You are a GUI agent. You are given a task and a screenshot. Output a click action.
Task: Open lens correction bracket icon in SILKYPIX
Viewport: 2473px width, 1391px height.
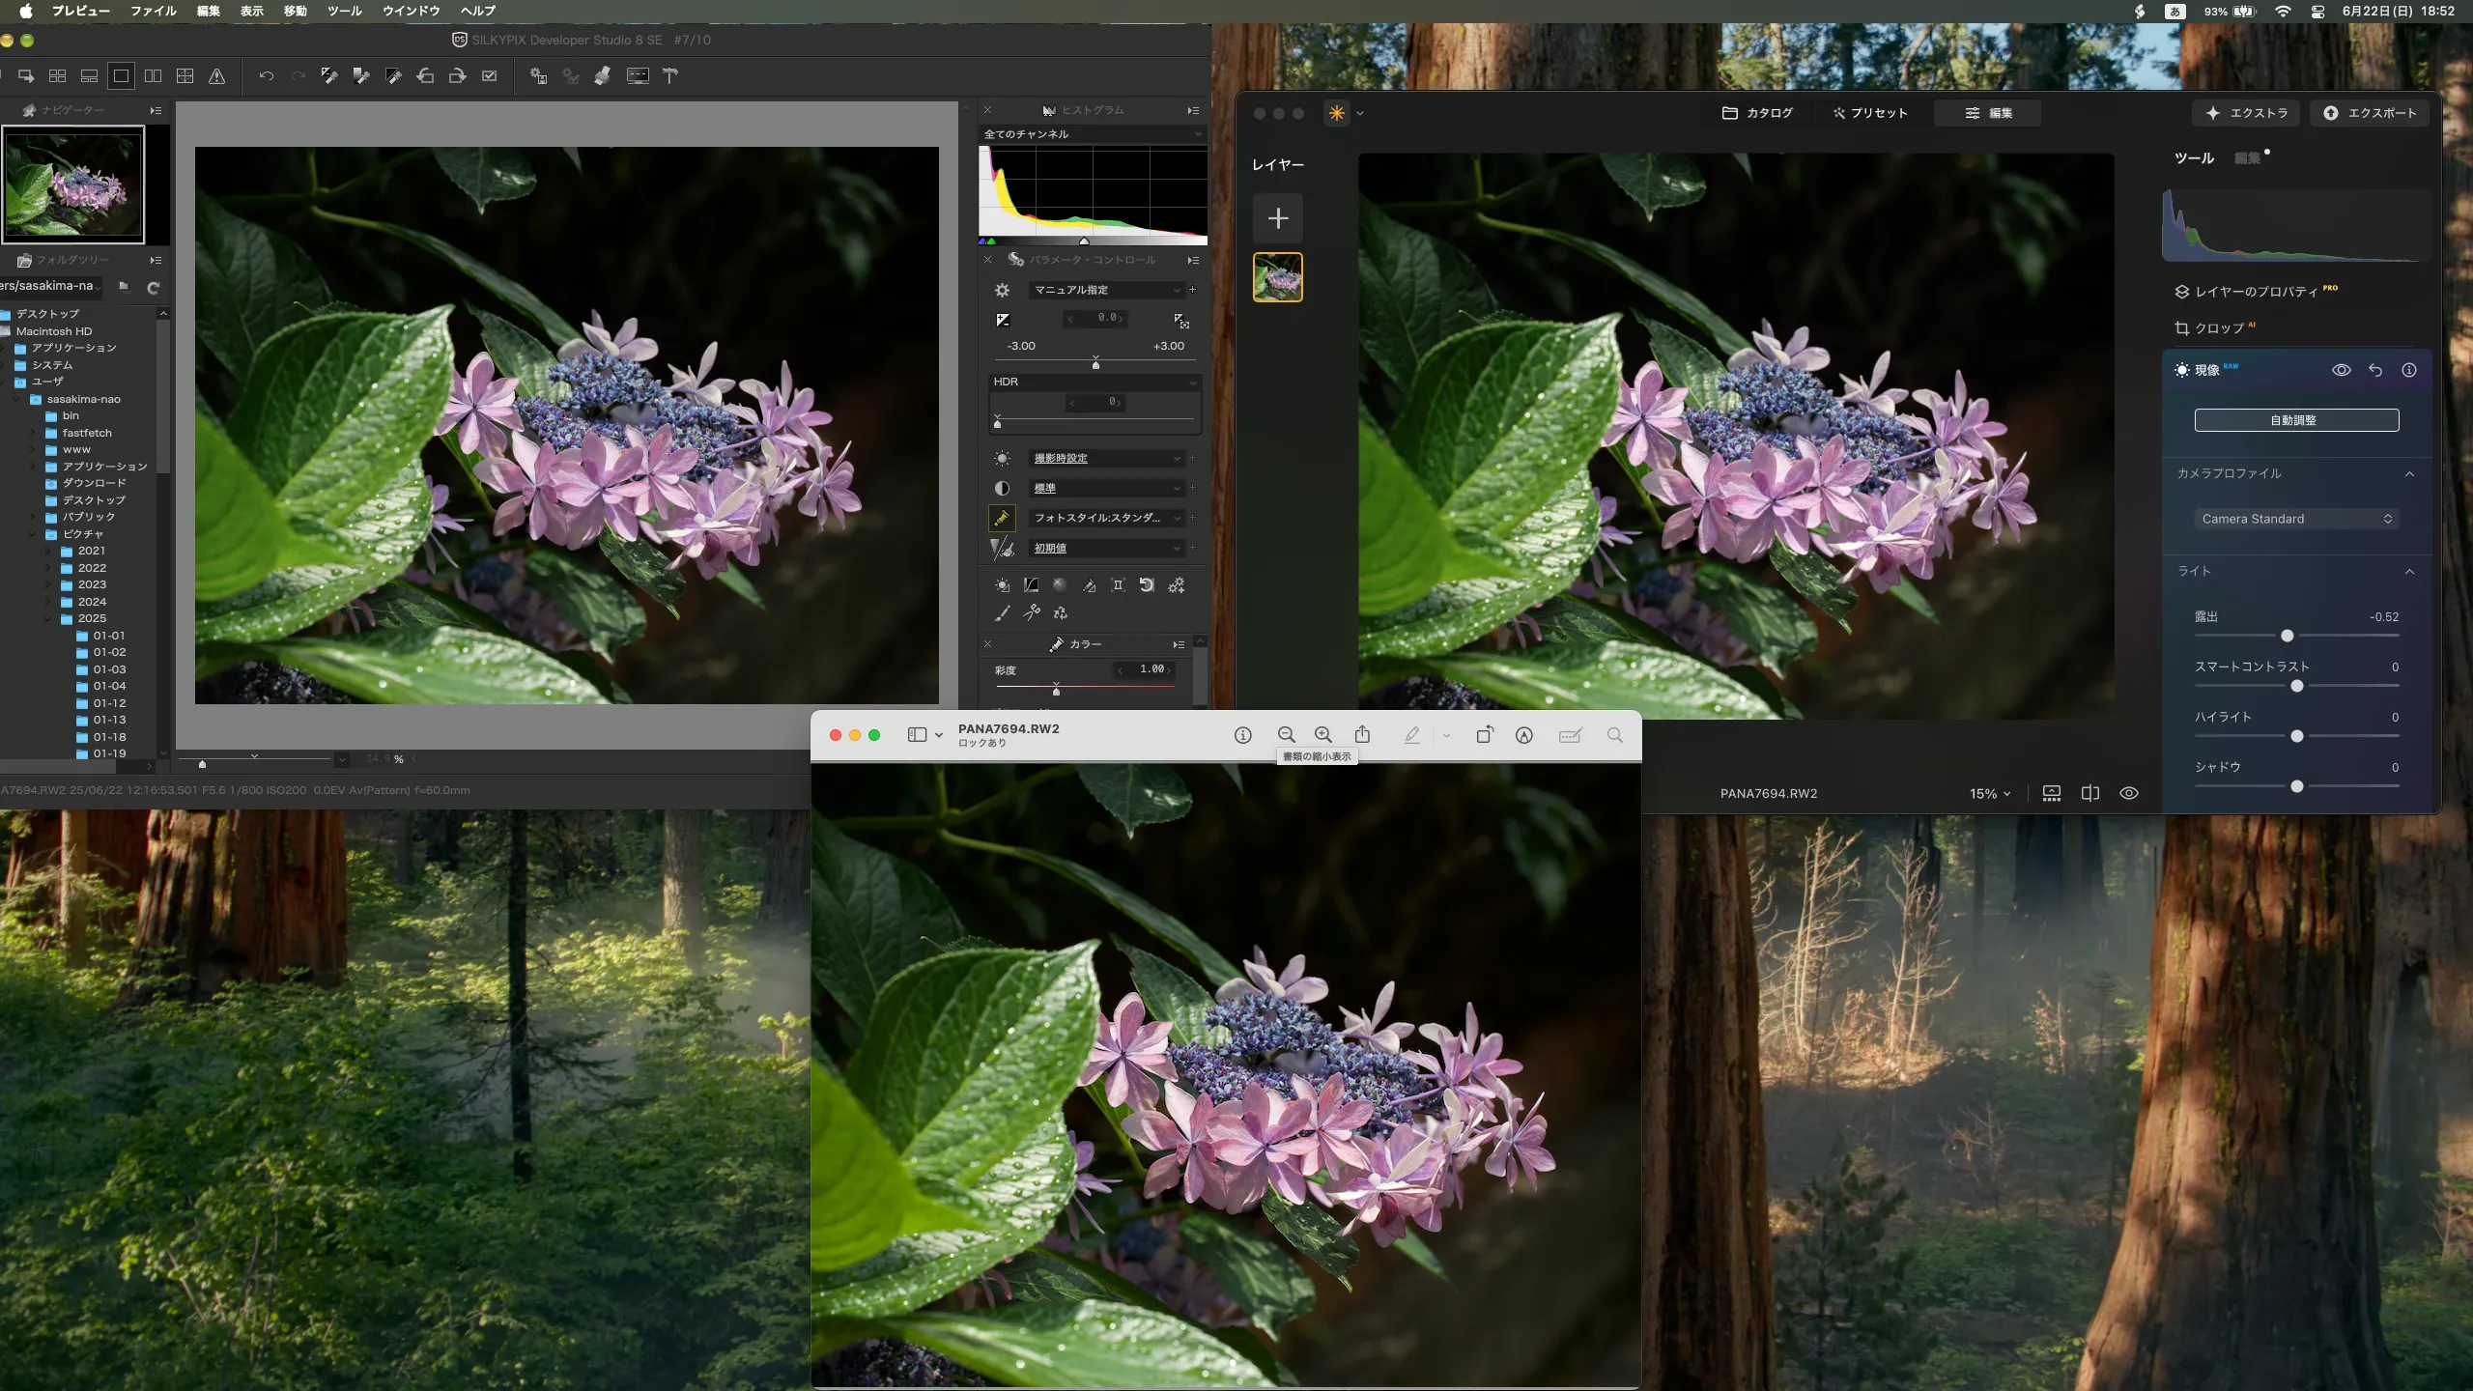tap(1118, 584)
